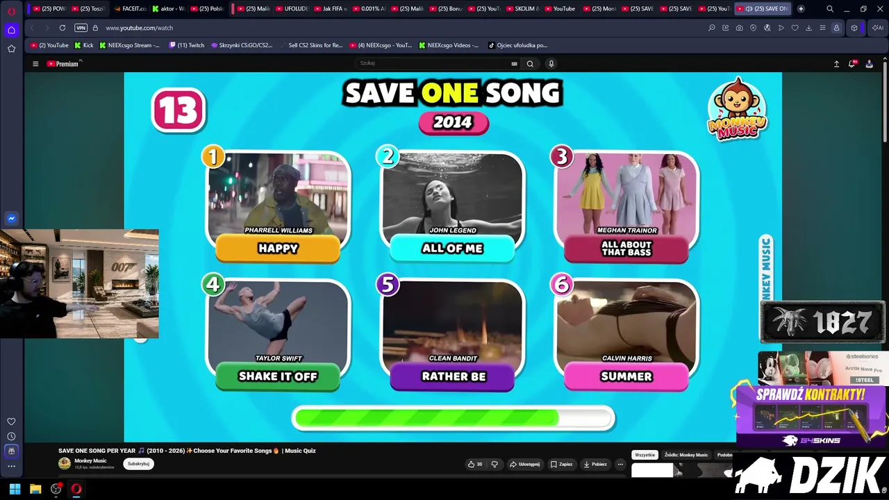The width and height of the screenshot is (889, 500).
Task: Open Opera from the taskbar
Action: point(76,489)
